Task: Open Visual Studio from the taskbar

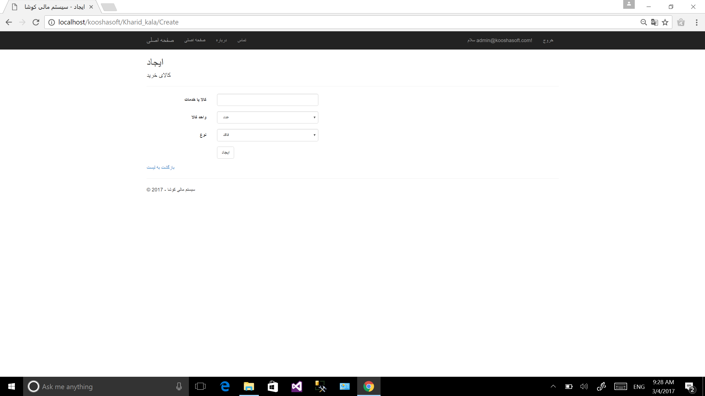Action: [x=297, y=386]
